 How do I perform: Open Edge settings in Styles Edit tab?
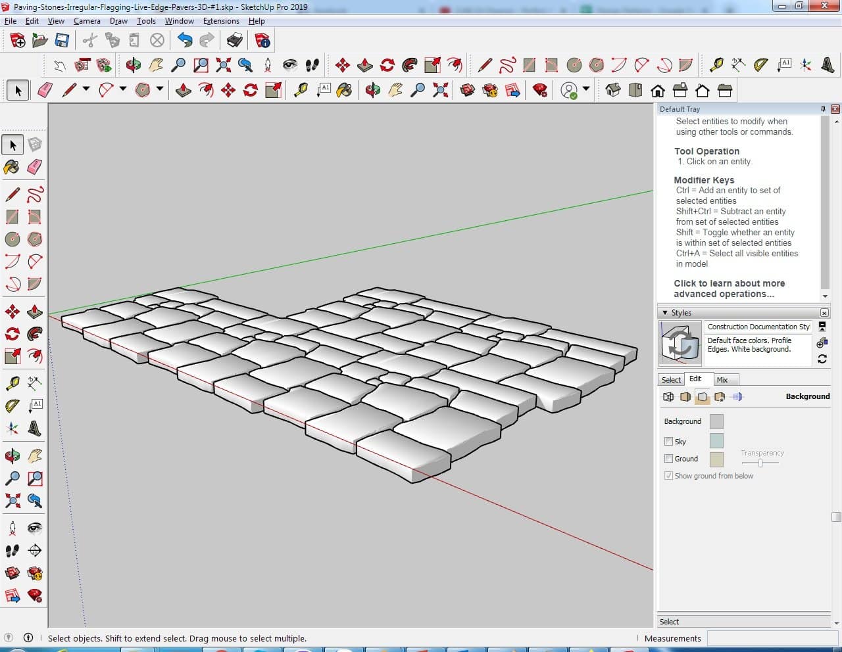[668, 397]
